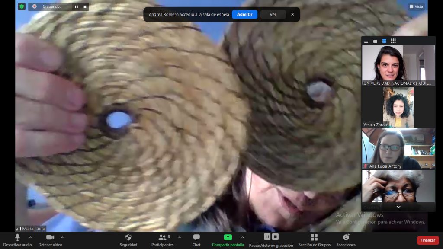Switch thumbnail panel to grid view
Screen dimensions: 443x249
tap(393, 41)
